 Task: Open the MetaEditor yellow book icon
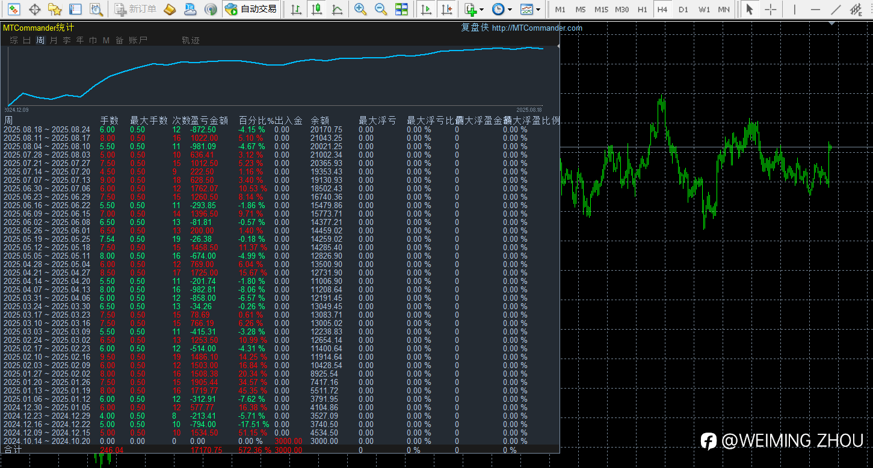tap(170, 9)
